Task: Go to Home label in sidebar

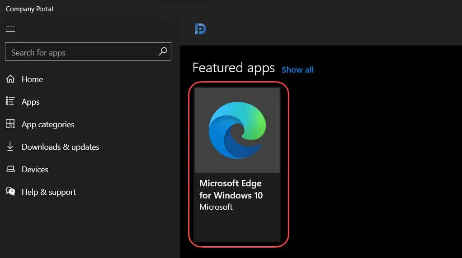Action: click(33, 79)
